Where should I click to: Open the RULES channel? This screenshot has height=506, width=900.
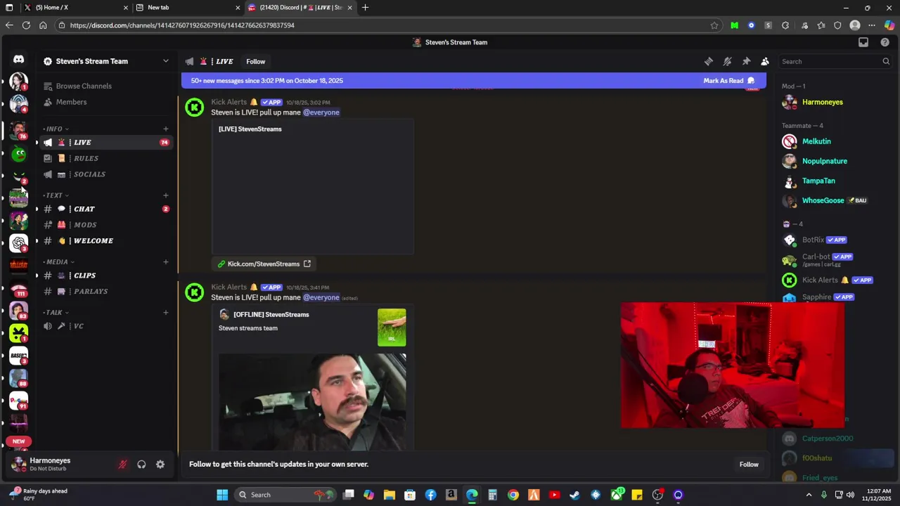coord(105,158)
